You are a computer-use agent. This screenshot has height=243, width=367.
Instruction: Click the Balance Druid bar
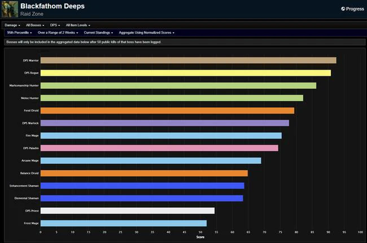pyautogui.click(x=144, y=173)
